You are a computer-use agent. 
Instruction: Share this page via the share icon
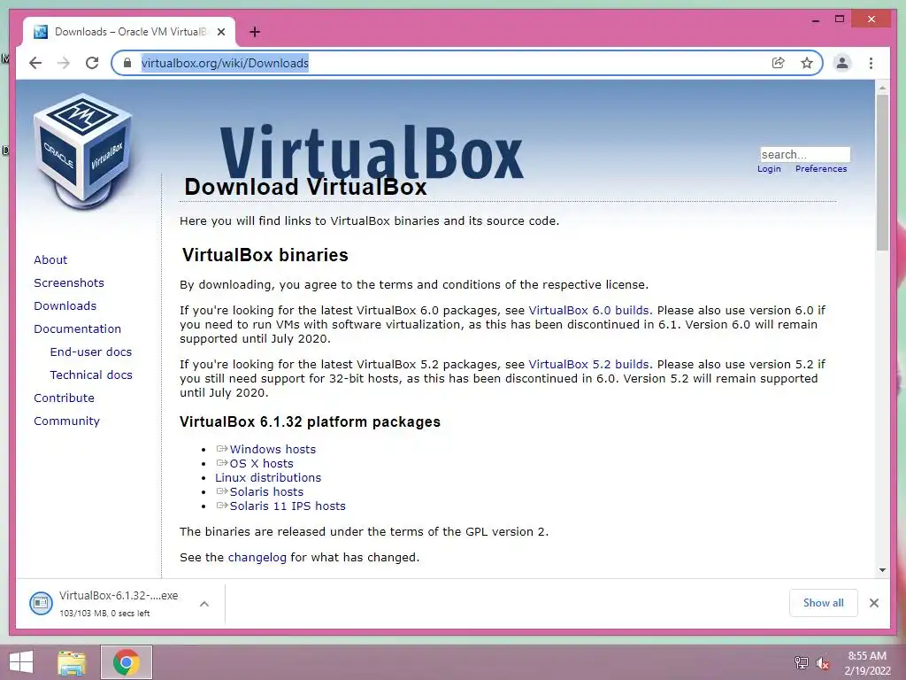tap(779, 63)
